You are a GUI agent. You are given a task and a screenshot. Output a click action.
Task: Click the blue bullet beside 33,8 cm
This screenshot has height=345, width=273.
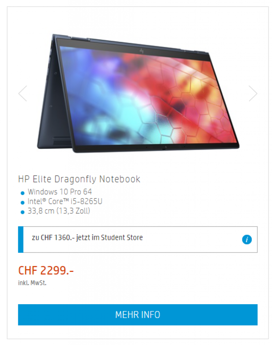click(23, 212)
